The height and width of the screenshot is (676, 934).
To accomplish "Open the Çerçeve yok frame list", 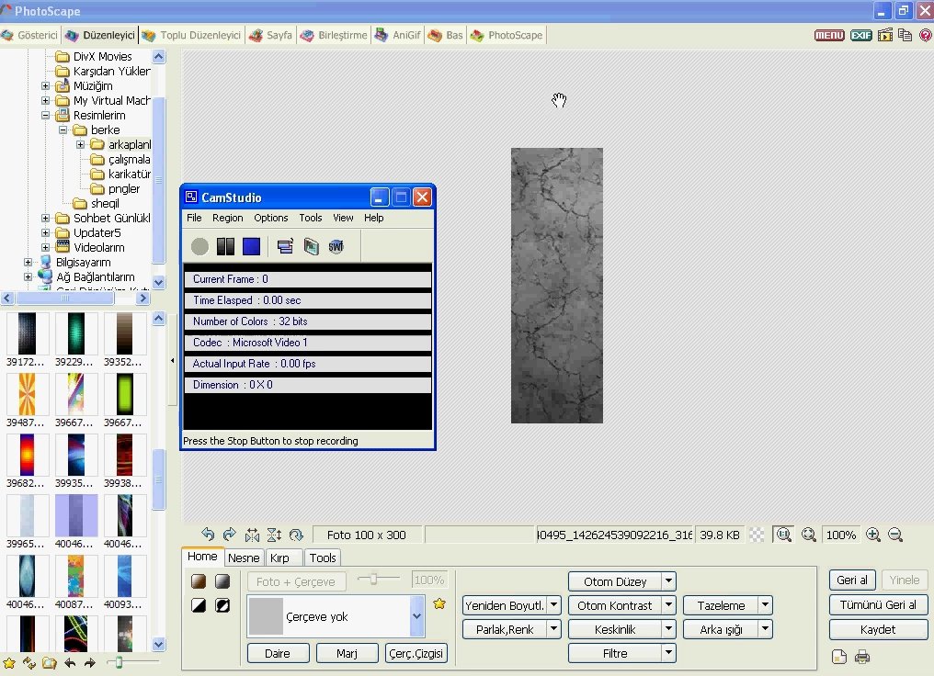I will tap(336, 616).
